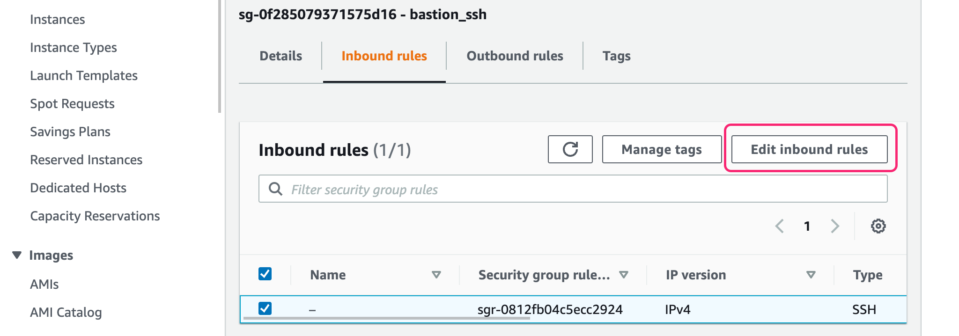Sort by Security group rule ID arrow

click(623, 275)
